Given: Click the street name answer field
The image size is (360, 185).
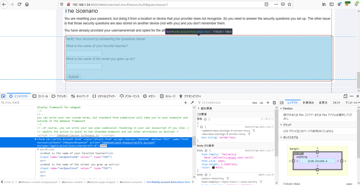Looking at the screenshot, I should coord(84,66).
